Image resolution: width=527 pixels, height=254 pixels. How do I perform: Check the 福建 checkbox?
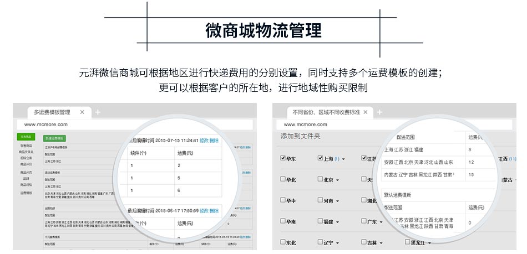tap(320, 221)
